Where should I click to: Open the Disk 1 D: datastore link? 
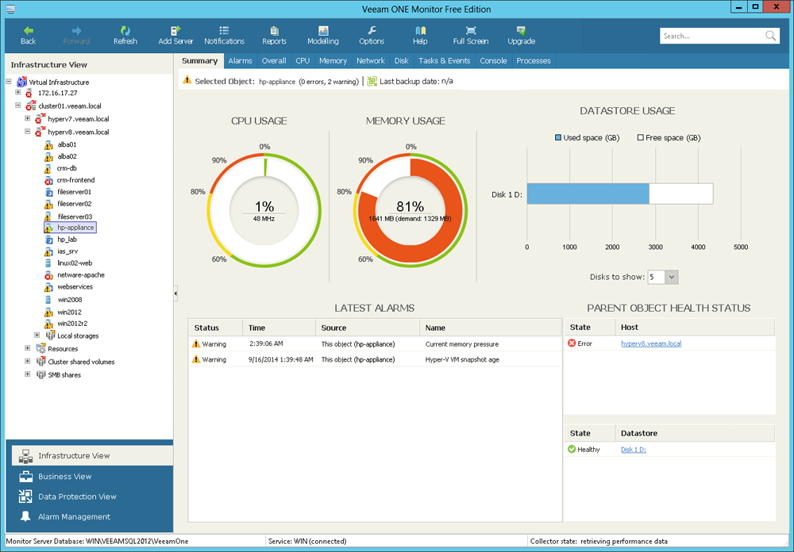633,449
